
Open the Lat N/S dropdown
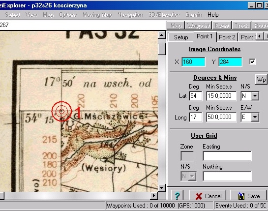255,96
